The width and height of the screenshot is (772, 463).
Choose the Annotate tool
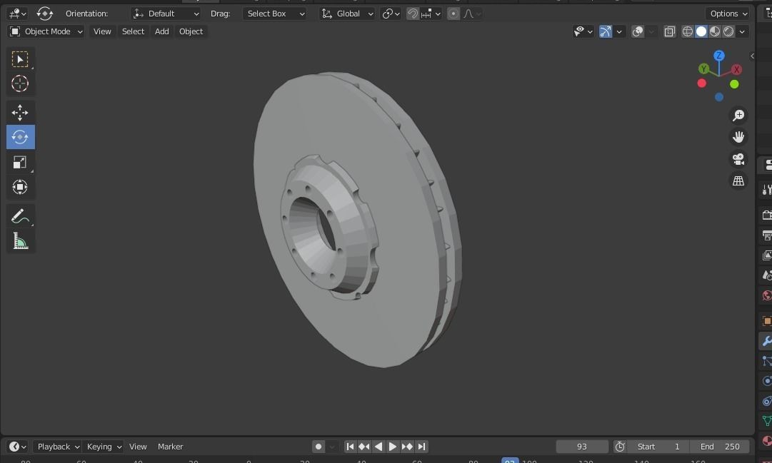tap(20, 215)
